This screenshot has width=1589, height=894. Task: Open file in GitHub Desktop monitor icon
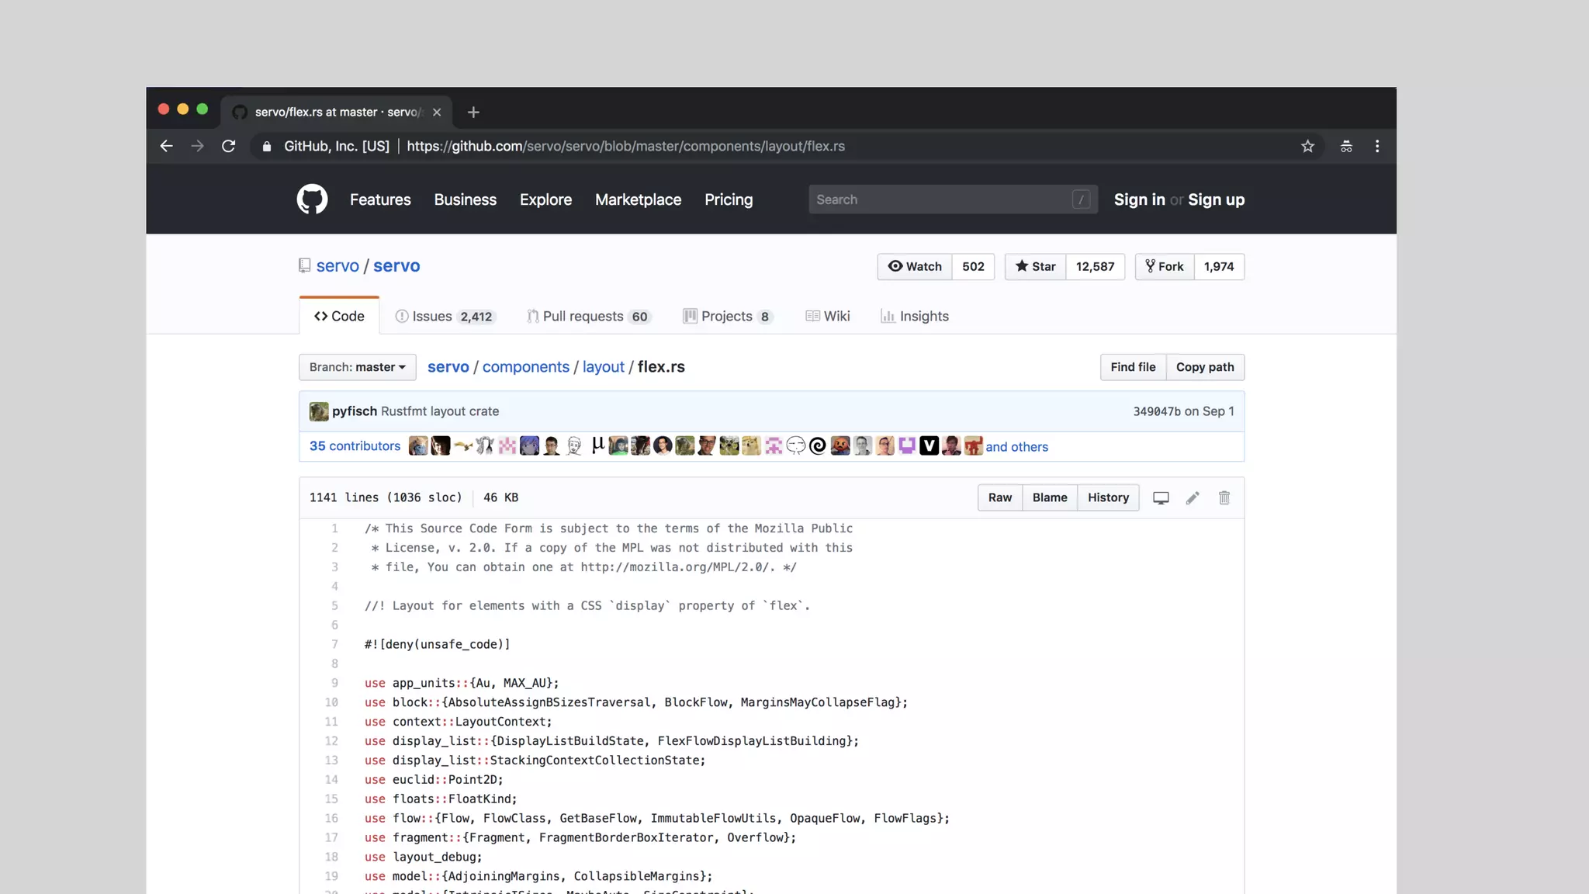(1161, 498)
